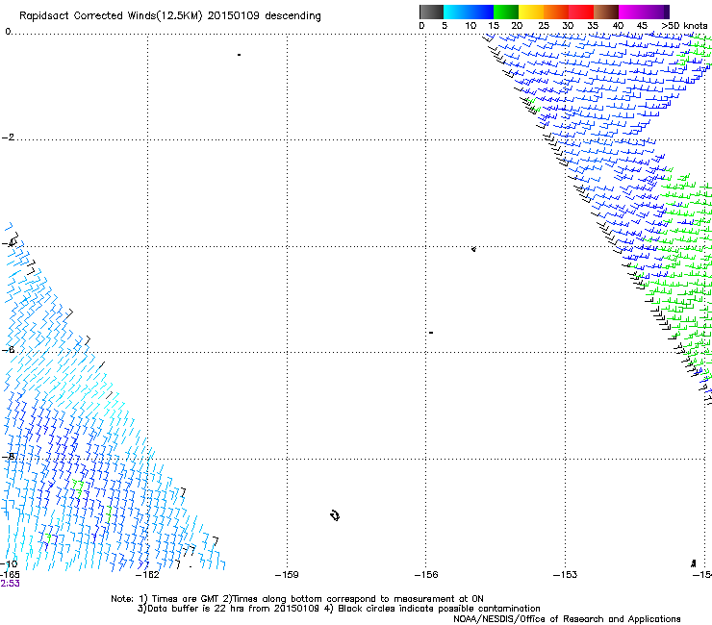The height and width of the screenshot is (625, 712).
Task: Click the gray 0–5 knots legend swatch
Action: click(431, 12)
